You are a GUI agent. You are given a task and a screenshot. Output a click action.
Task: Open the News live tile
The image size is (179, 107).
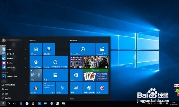(96, 62)
